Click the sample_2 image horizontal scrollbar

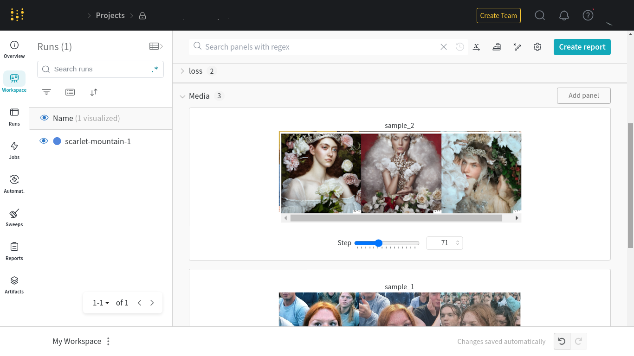tap(396, 218)
